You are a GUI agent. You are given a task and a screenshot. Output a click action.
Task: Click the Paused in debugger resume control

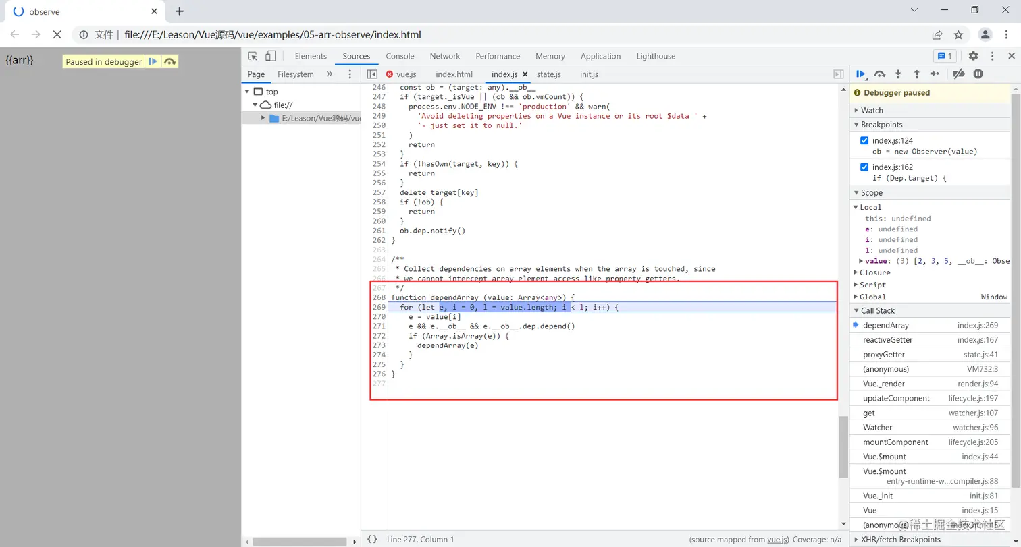tap(152, 61)
